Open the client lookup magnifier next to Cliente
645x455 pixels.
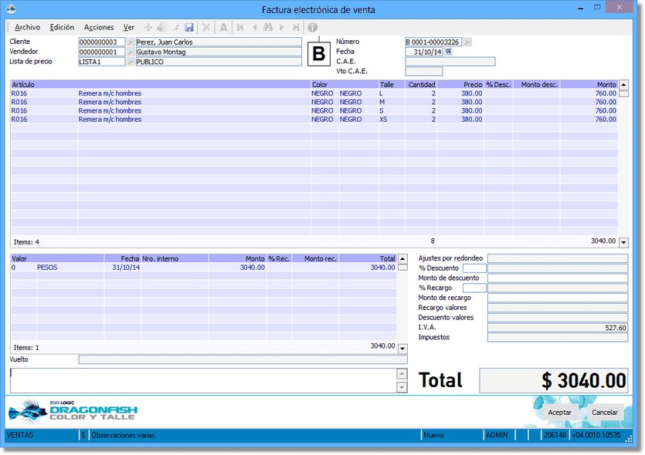coord(131,42)
